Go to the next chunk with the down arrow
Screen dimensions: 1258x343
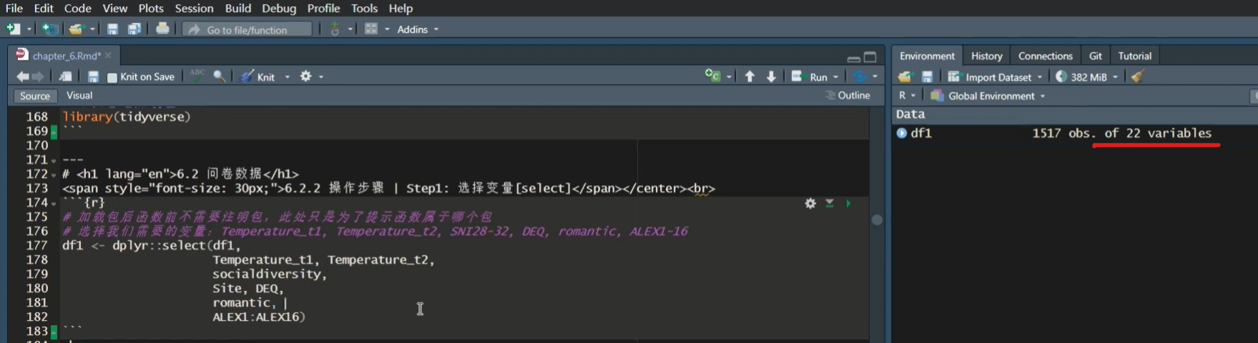click(771, 76)
